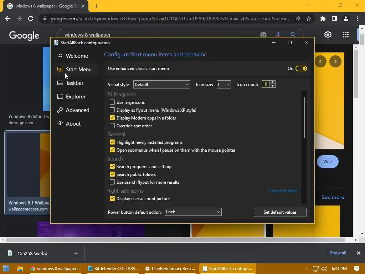Open Chrome tab search chevron
Image resolution: width=365 pixels, height=274 pixels.
point(308,5)
